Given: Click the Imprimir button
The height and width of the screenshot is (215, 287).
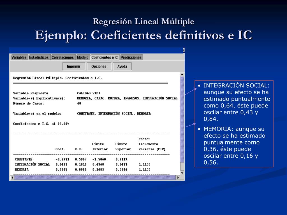Looking at the screenshot, I should pyautogui.click(x=74, y=66).
